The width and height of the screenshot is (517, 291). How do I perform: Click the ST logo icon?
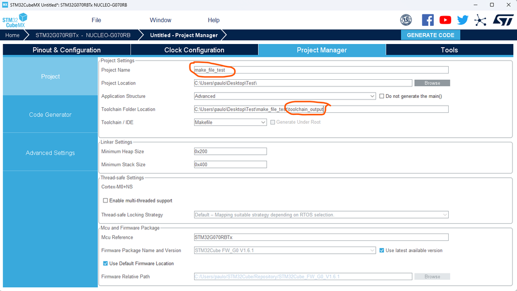503,20
